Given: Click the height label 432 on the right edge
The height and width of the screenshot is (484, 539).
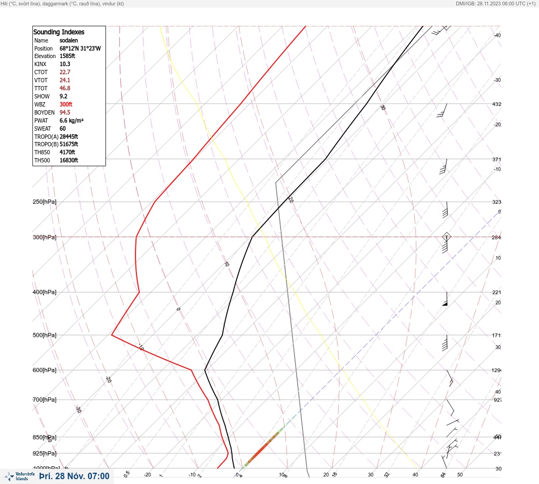Looking at the screenshot, I should [x=497, y=104].
